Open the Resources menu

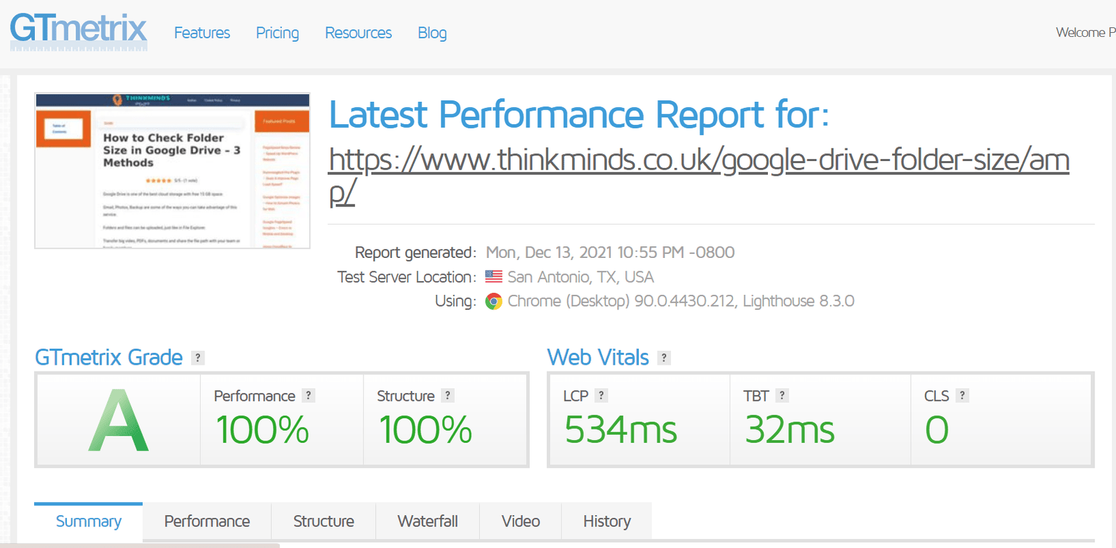tap(358, 33)
